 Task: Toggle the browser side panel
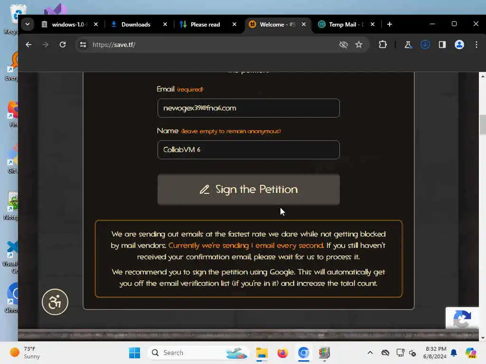point(442,45)
